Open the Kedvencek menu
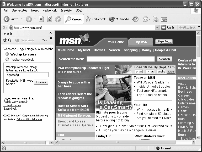Viewport: 202px width, 152px height. 50,10
